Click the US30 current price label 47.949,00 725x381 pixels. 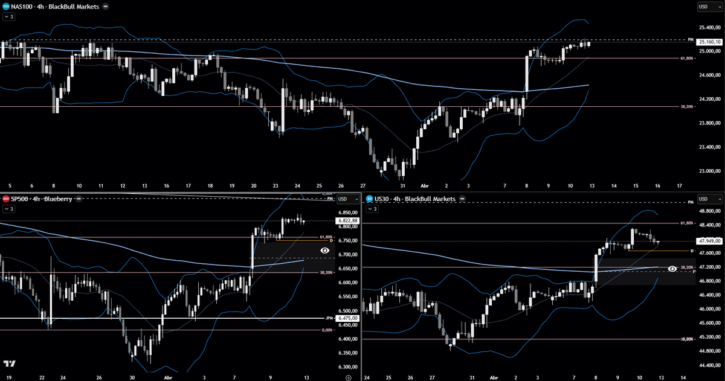tap(709, 241)
